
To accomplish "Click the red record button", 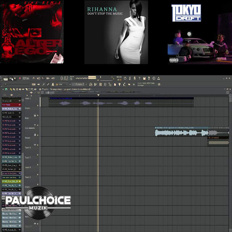I will 20,78.
